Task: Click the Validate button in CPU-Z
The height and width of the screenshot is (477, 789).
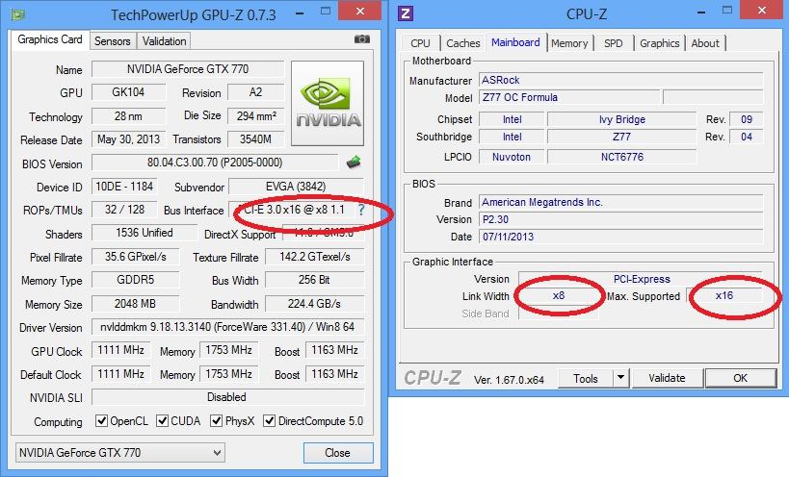Action: tap(668, 378)
